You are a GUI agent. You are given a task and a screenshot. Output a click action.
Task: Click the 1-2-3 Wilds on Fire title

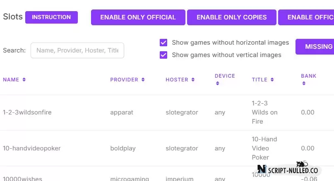click(264, 112)
